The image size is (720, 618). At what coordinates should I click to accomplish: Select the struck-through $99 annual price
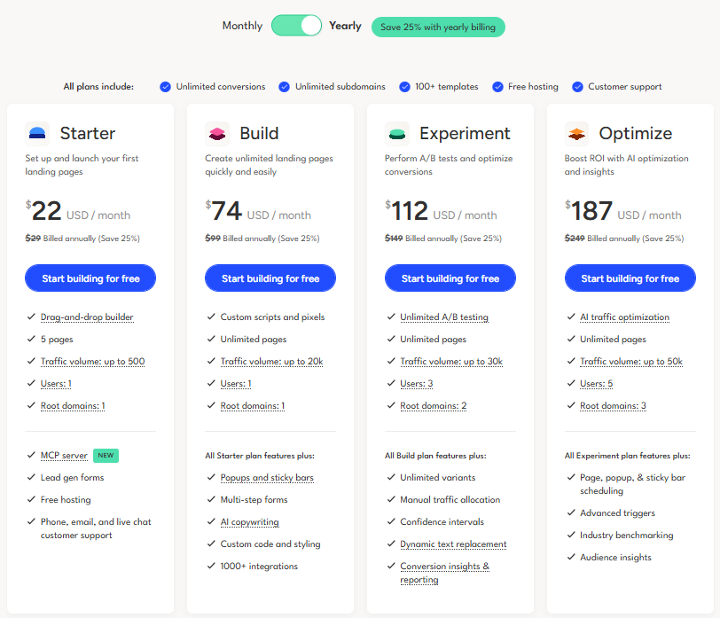tap(213, 239)
